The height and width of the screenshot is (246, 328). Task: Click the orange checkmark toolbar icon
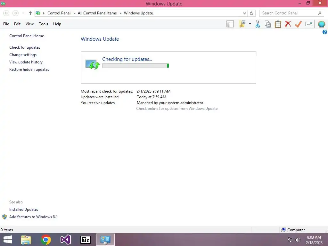298,24
